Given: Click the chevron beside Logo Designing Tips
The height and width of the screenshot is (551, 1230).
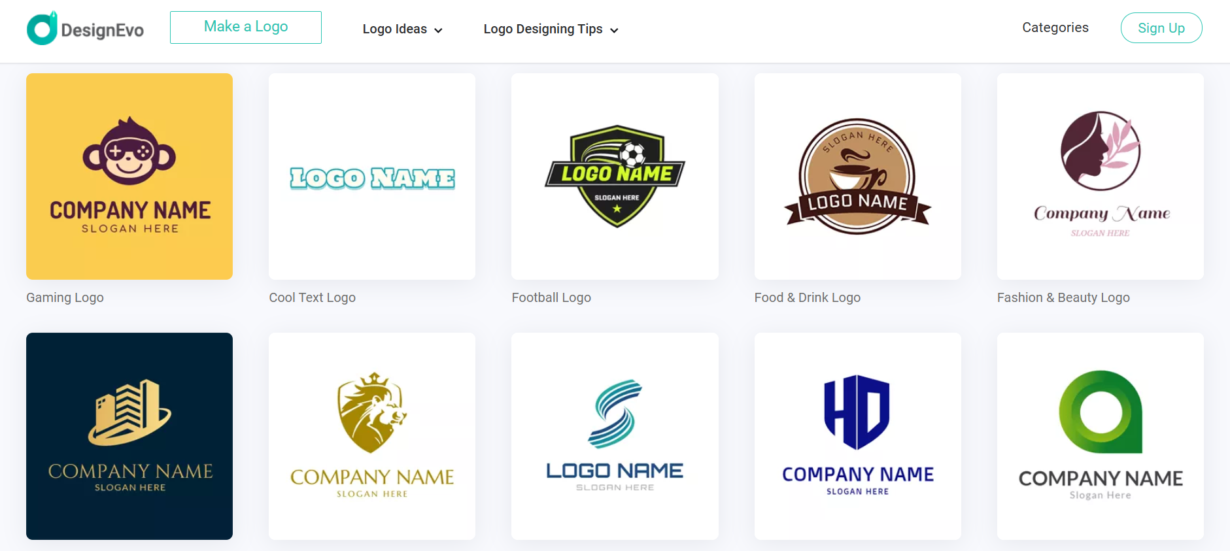Looking at the screenshot, I should 614,30.
